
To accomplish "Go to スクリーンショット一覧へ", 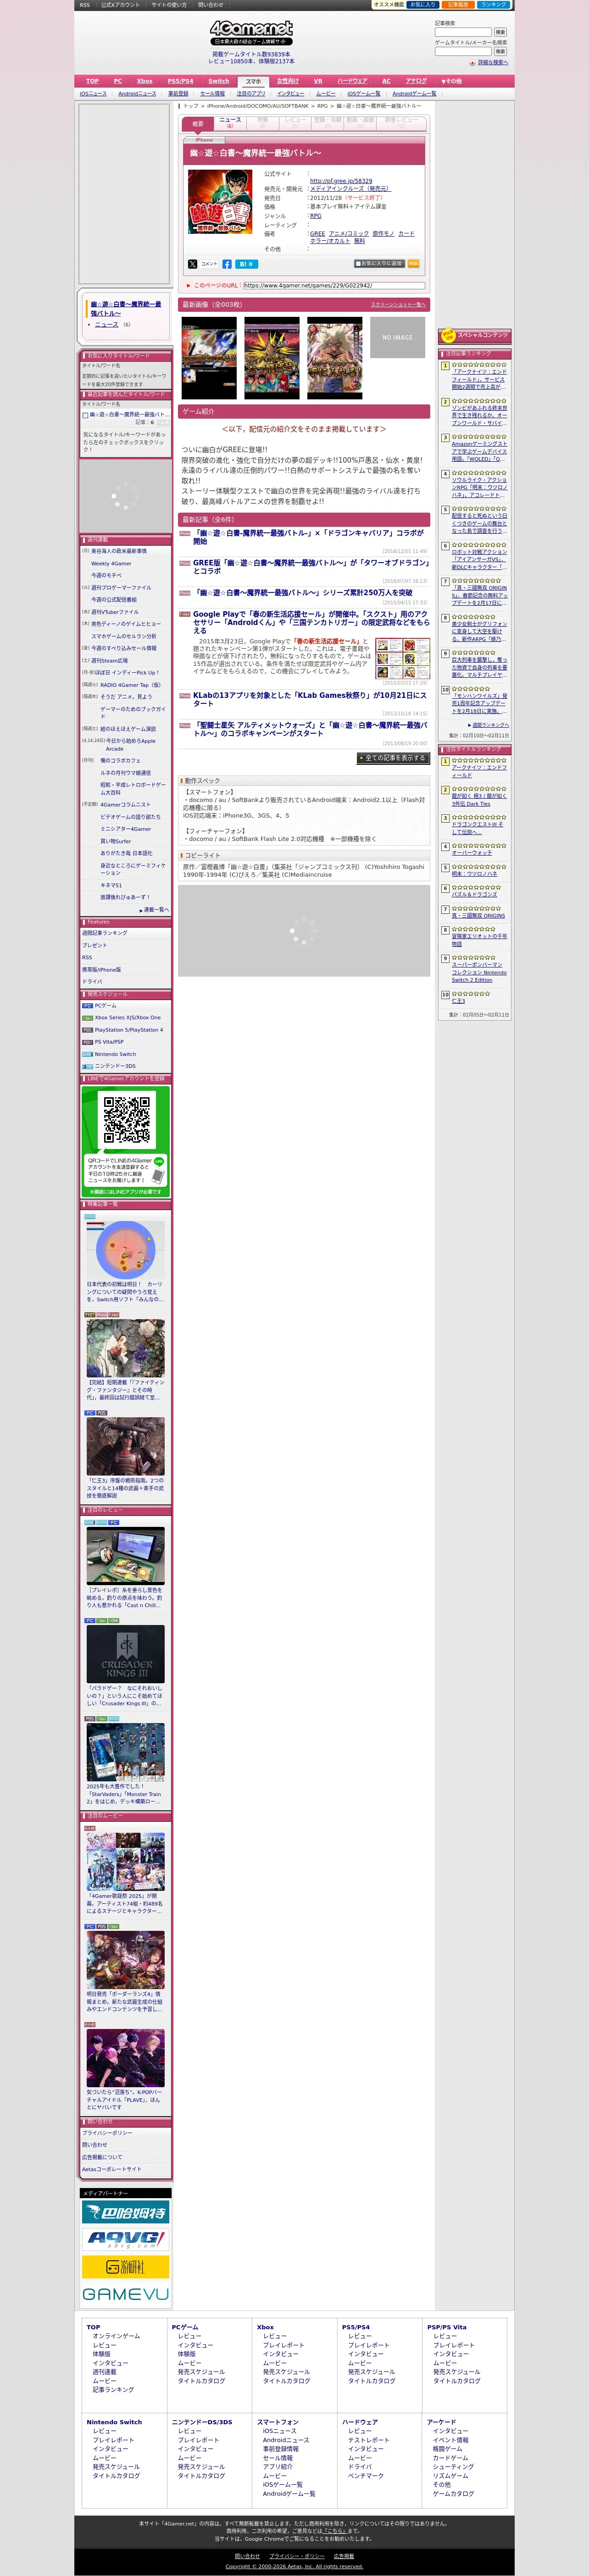I will point(398,304).
